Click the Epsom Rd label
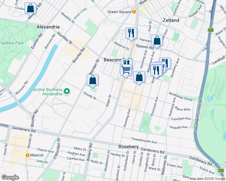This screenshot has width=226, height=181. 145,47
